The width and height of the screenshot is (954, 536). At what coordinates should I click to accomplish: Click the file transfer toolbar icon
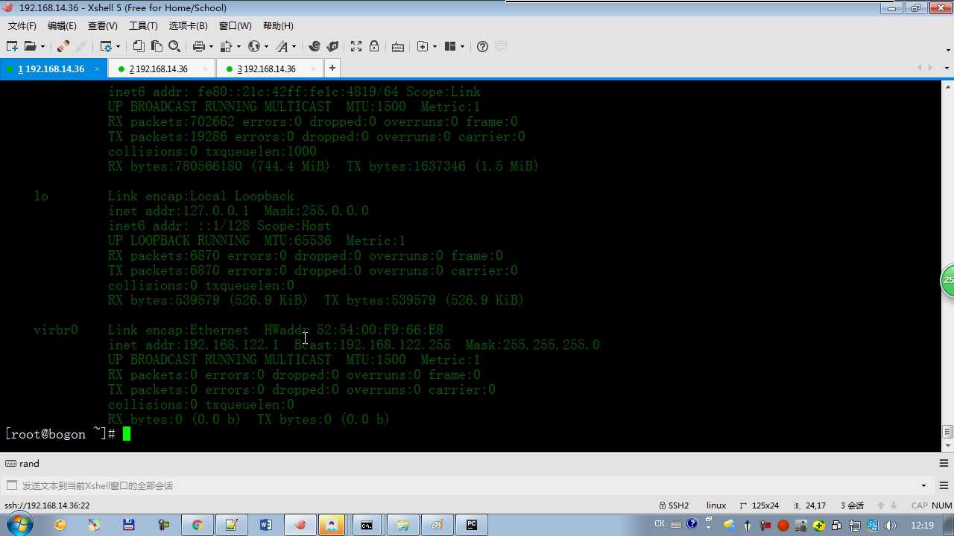226,46
